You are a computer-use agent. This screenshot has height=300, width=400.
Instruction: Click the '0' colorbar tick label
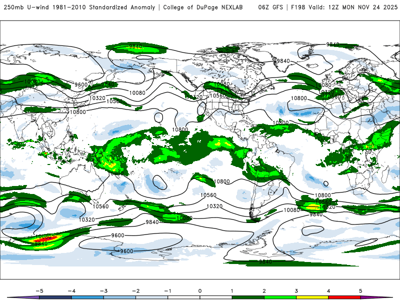tap(199, 291)
